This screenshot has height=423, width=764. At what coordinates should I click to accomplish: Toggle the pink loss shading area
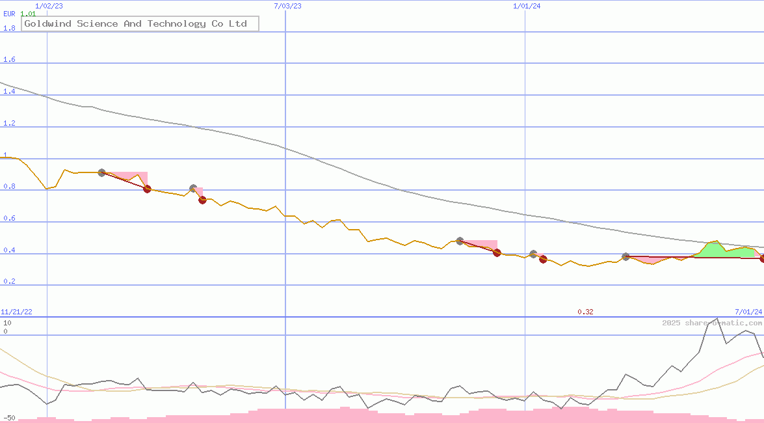pos(127,176)
